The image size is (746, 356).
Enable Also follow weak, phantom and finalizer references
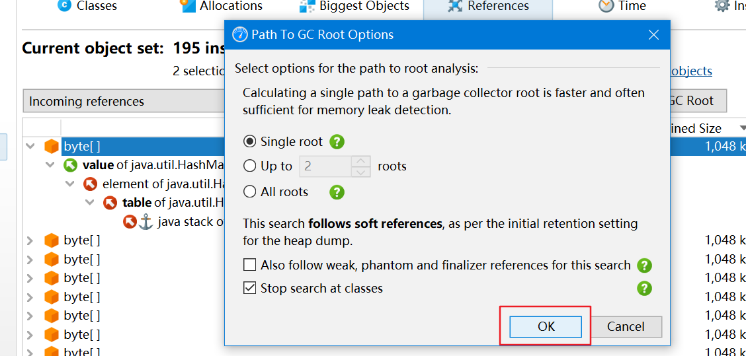(249, 266)
